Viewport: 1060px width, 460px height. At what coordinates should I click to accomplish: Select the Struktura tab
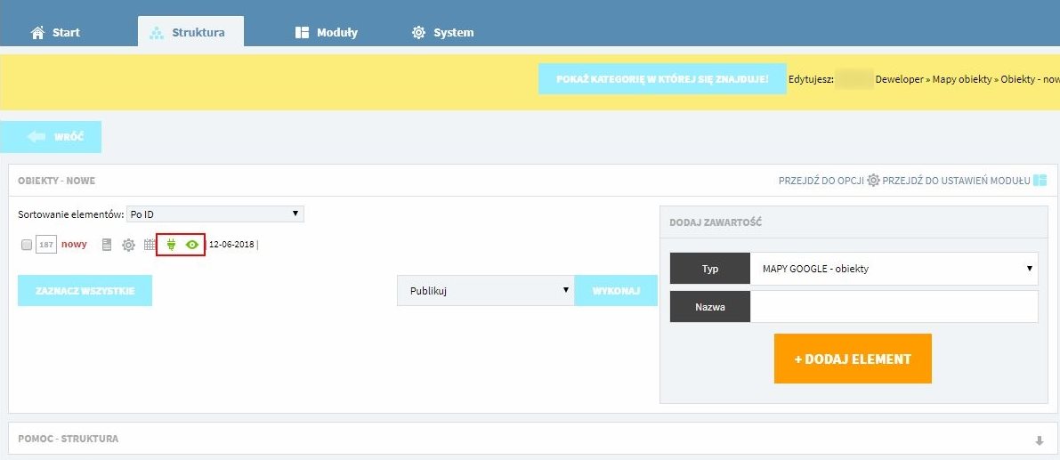tap(190, 32)
